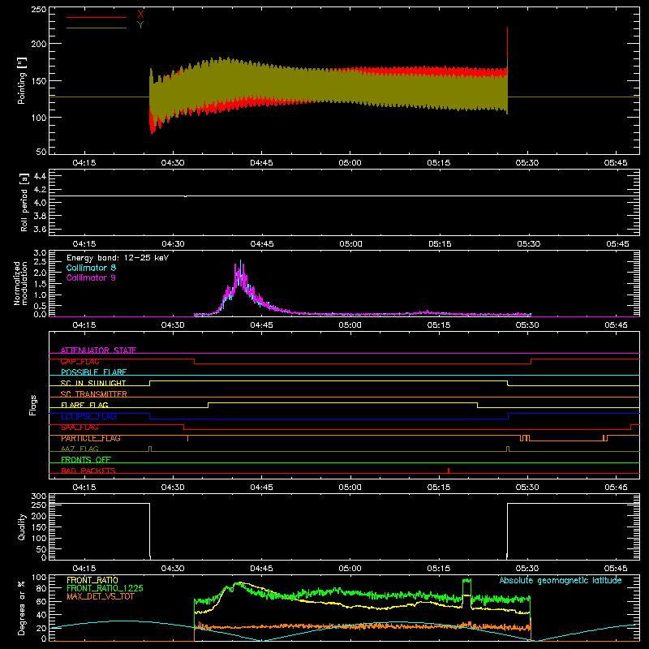Click the 04:45 time label under modulation plot
Image resolution: width=649 pixels, height=649 pixels.
(x=261, y=325)
